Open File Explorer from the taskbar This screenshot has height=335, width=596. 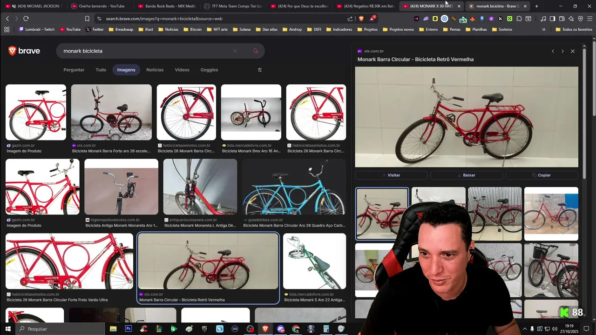click(113, 329)
